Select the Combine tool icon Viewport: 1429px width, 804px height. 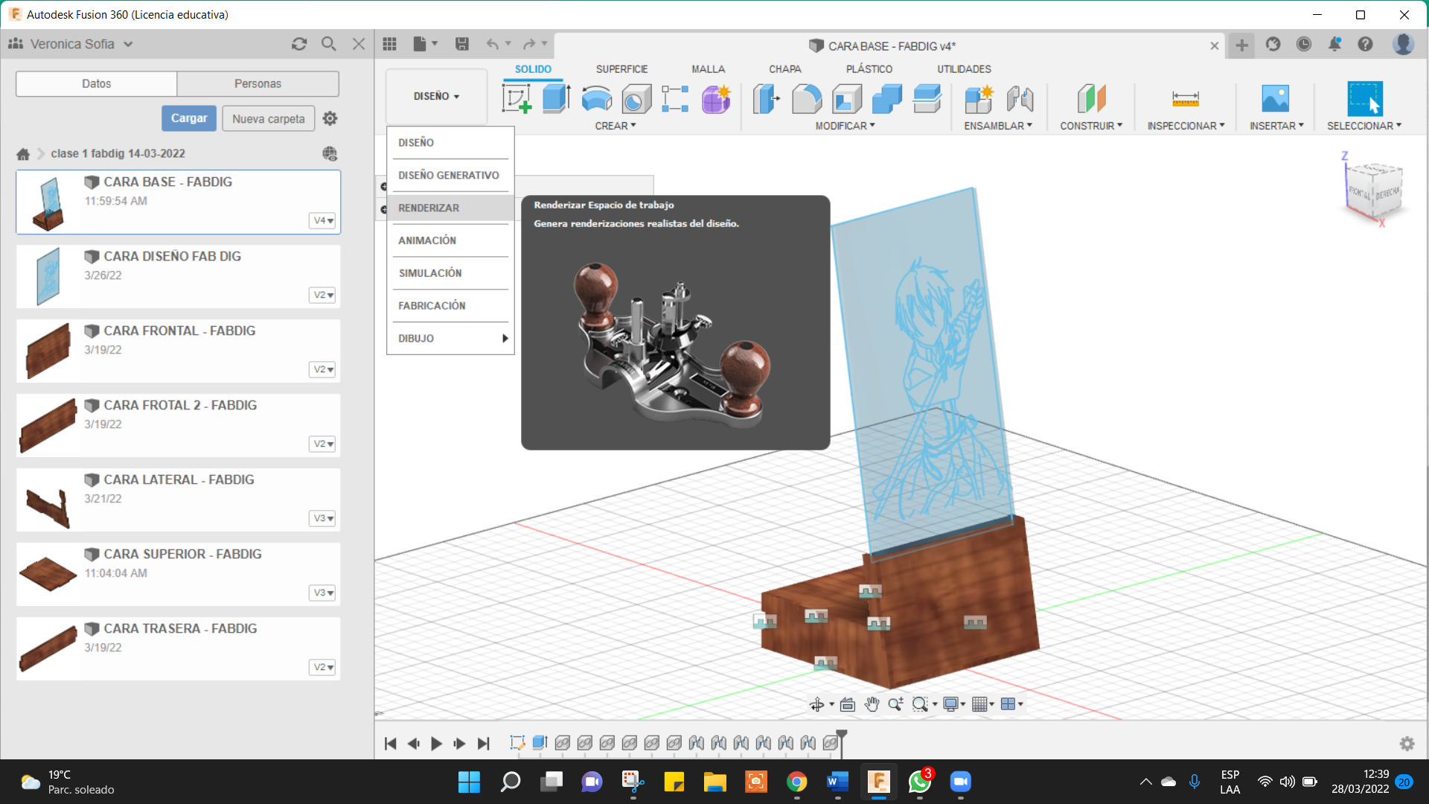click(887, 98)
